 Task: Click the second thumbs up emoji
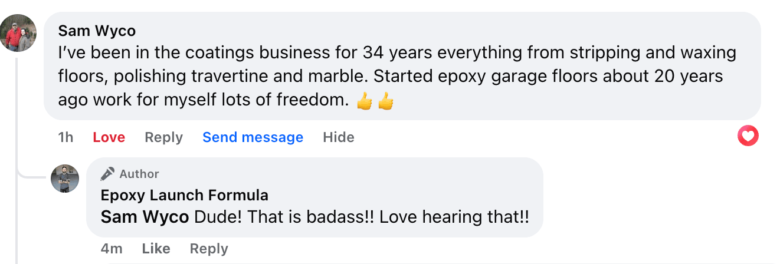coord(385,101)
